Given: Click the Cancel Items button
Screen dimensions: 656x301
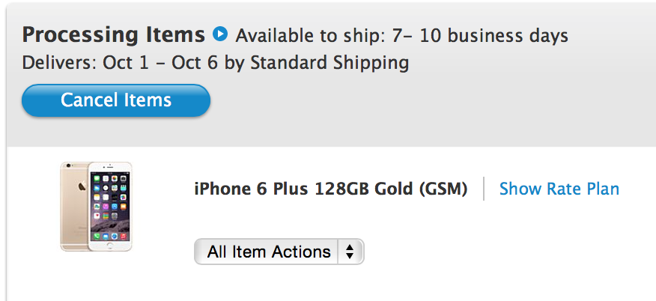Looking at the screenshot, I should click(116, 100).
